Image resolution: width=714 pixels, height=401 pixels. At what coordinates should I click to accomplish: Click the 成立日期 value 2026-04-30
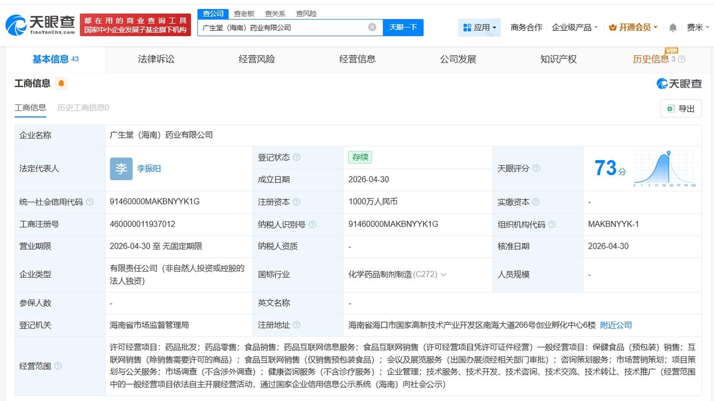click(x=369, y=180)
